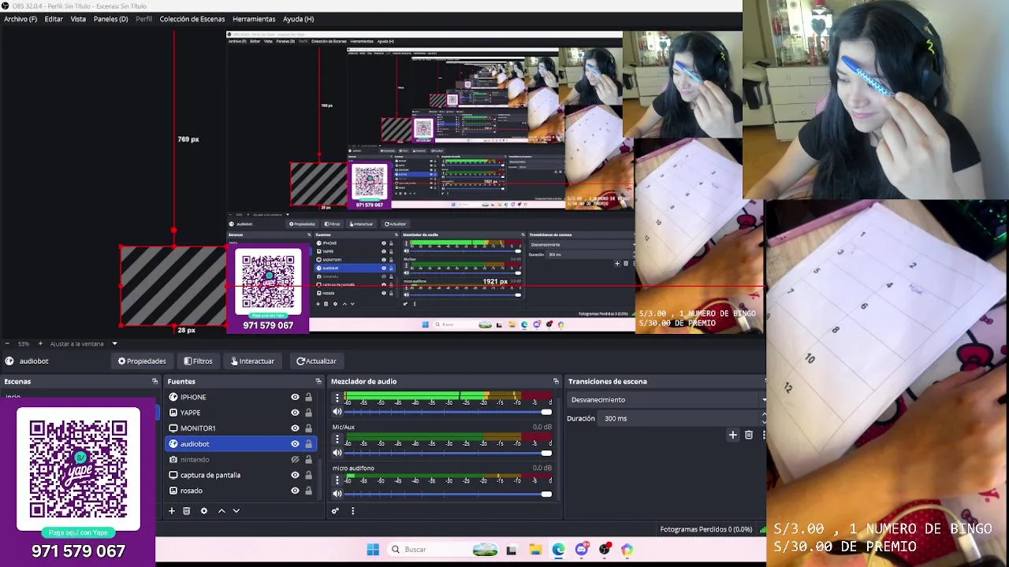Screen dimensions: 1009x567
Task: Unlock the IPHONE source lock
Action: (308, 397)
